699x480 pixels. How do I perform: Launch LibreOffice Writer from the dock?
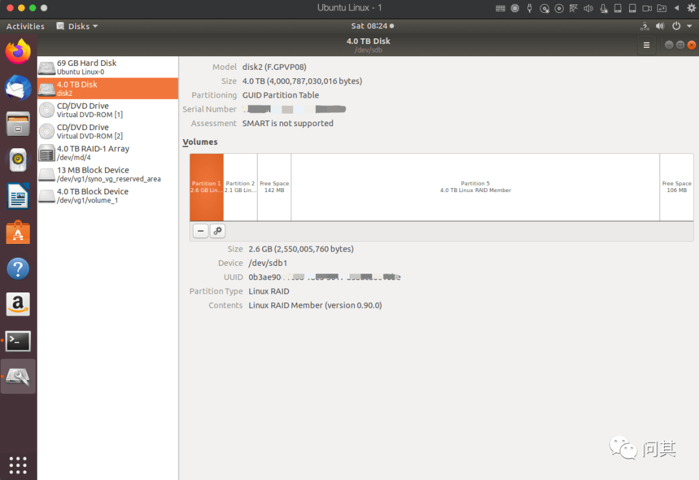coord(18,196)
